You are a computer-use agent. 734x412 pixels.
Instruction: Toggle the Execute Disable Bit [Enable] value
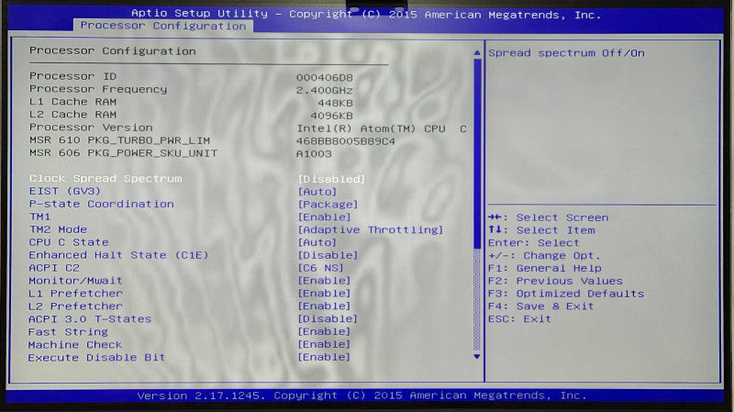point(324,357)
